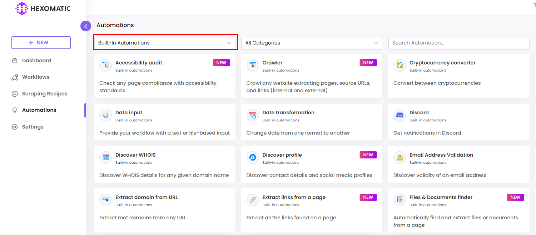Open Scraping Recipes from sidebar
536x235 pixels.
45,94
